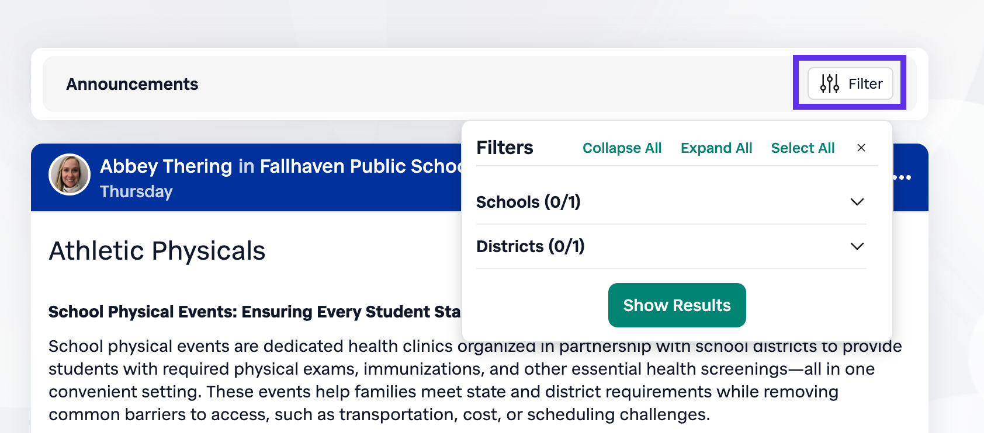Screen dimensions: 984x433
Task: Click Abbey Thering's profile photo
Action: click(70, 174)
